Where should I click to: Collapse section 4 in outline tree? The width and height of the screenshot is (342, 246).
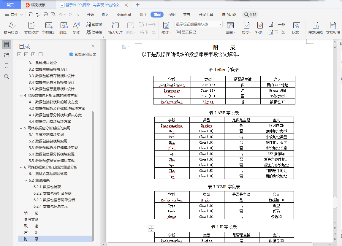21,96
